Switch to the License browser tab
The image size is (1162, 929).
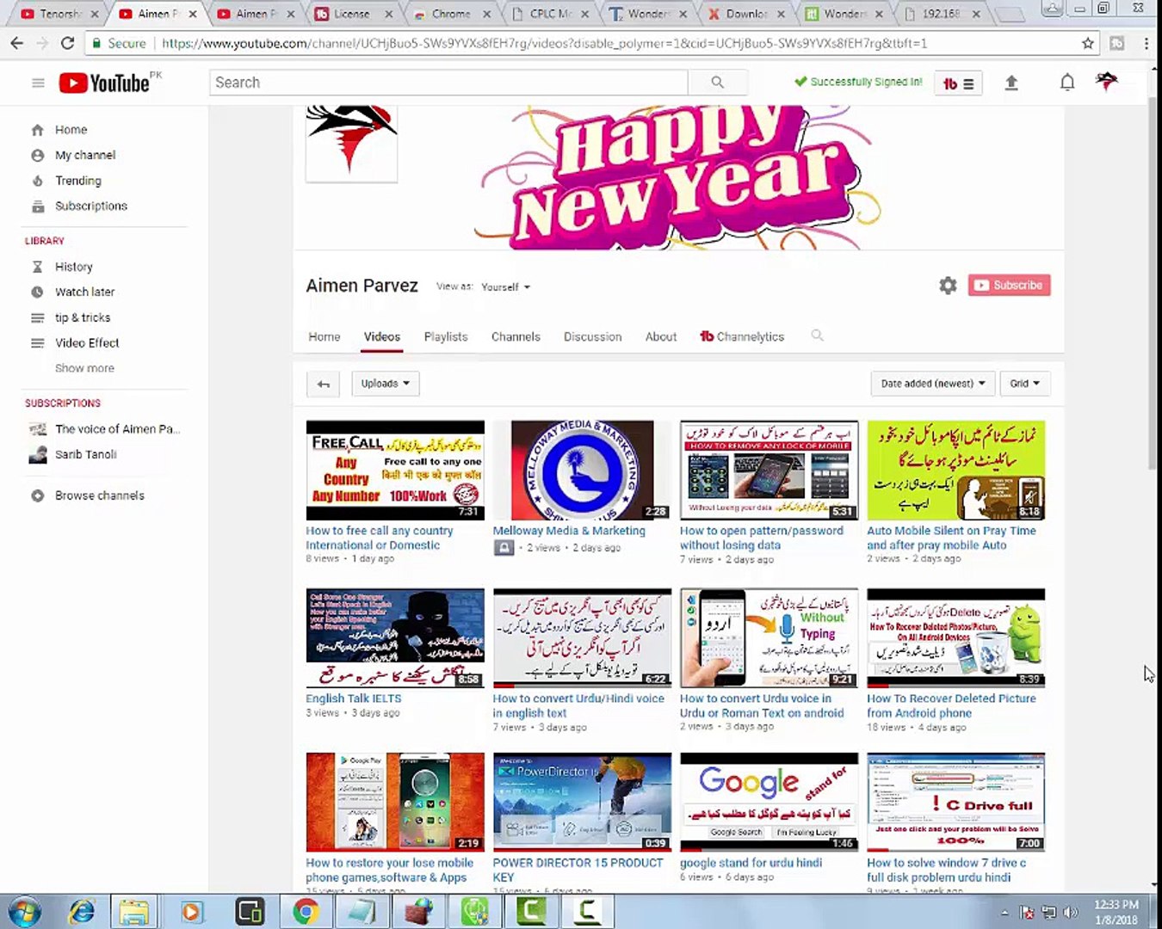[x=351, y=14]
